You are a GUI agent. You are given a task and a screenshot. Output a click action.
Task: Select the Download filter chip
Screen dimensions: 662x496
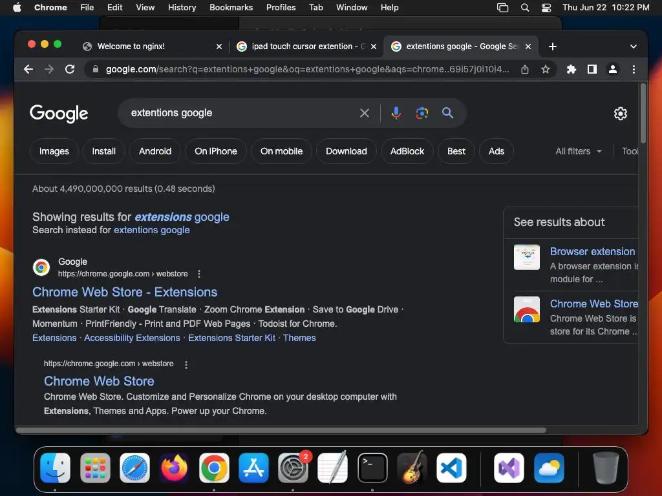click(x=347, y=151)
